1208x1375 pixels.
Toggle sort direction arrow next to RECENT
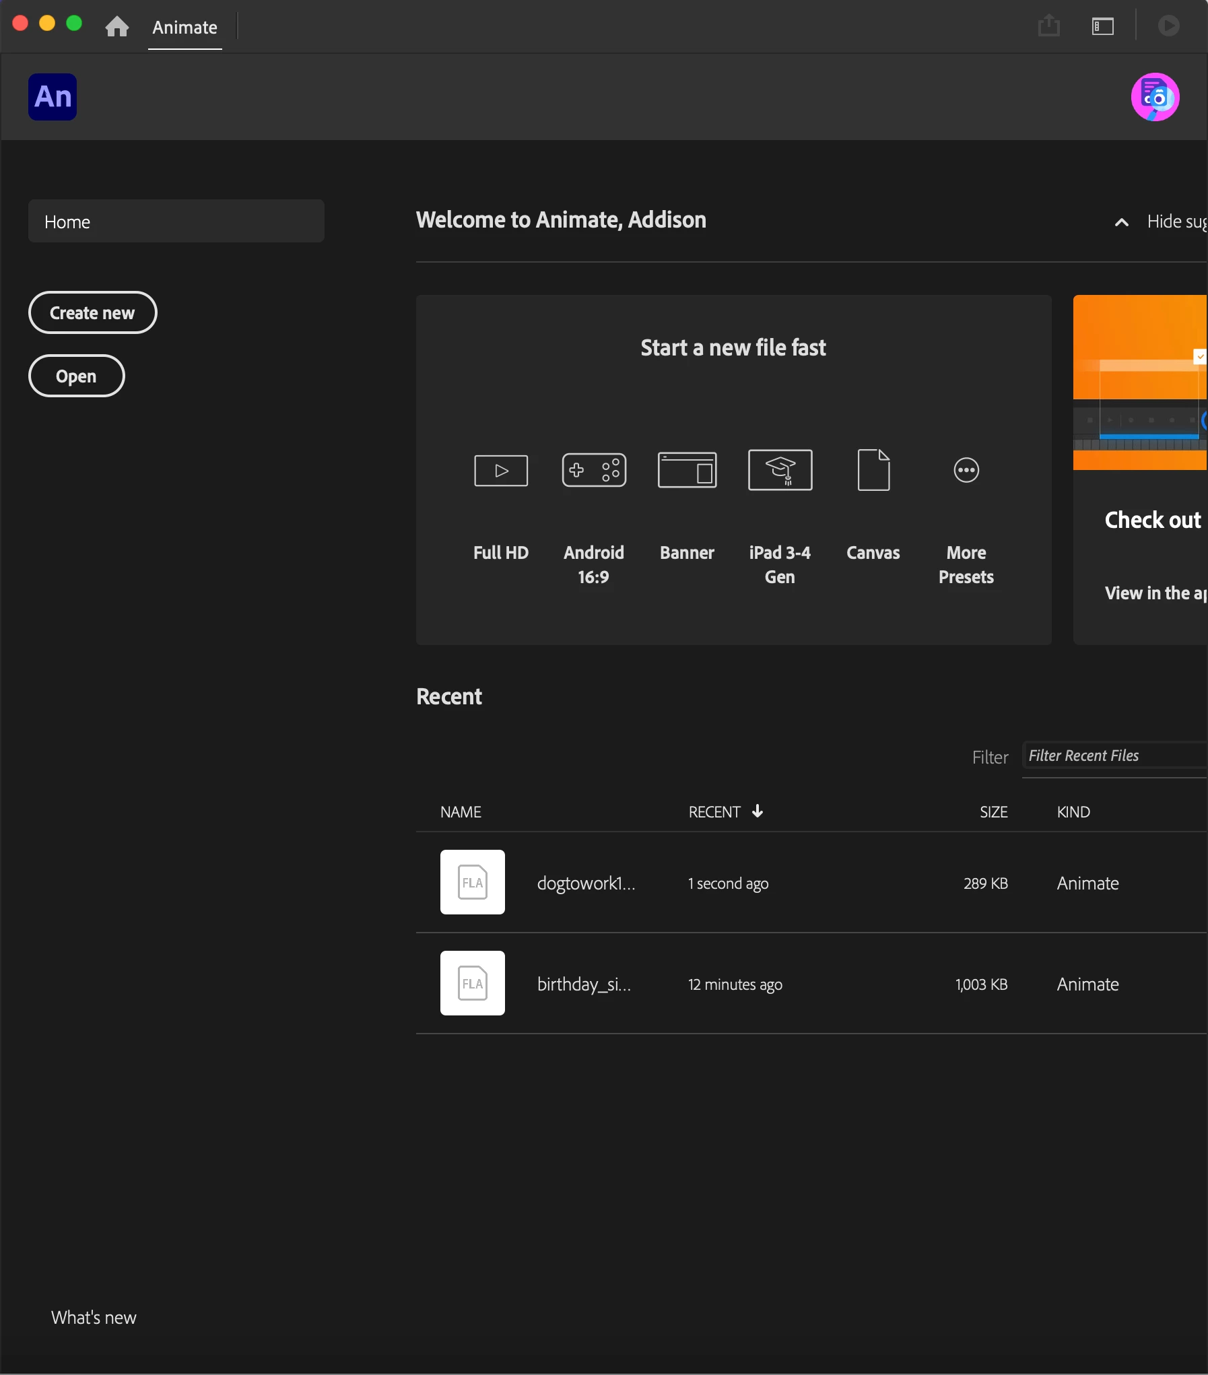[758, 811]
